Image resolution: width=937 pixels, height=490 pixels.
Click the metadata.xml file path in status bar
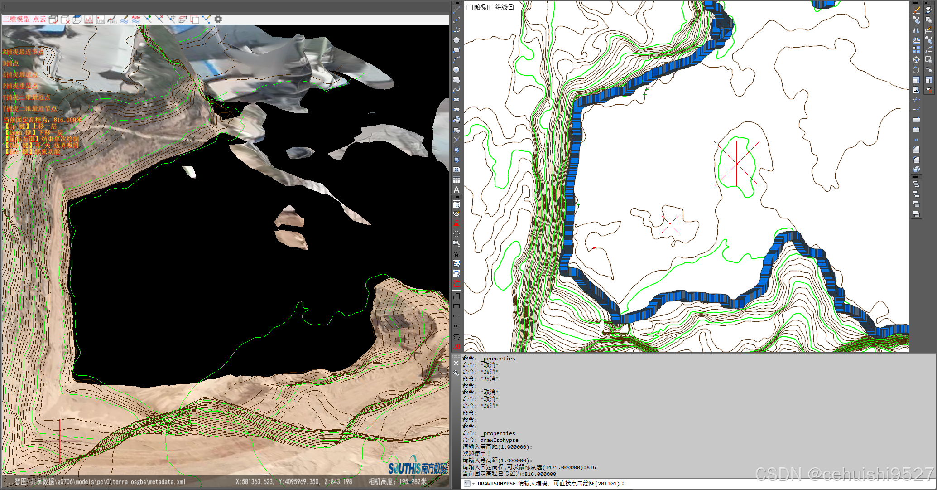(x=100, y=481)
